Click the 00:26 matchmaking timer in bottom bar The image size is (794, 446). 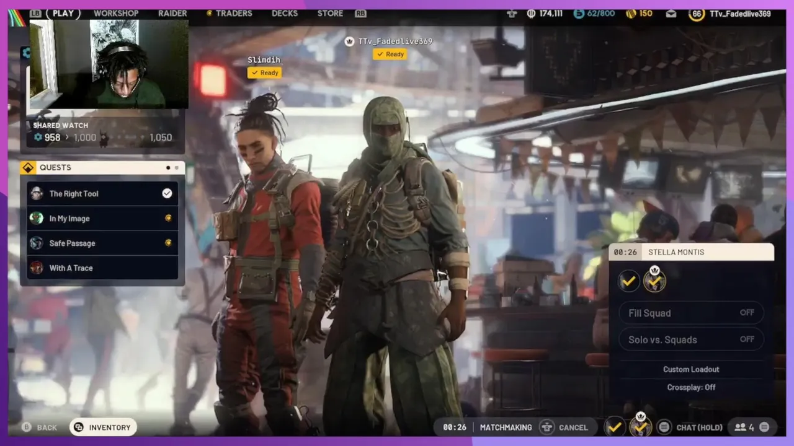455,427
